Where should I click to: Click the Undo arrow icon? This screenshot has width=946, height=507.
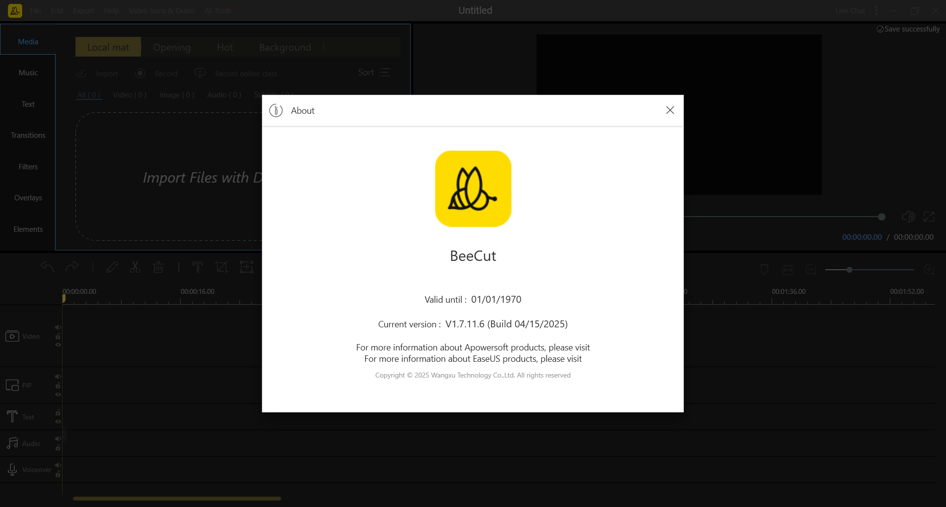[x=47, y=267]
